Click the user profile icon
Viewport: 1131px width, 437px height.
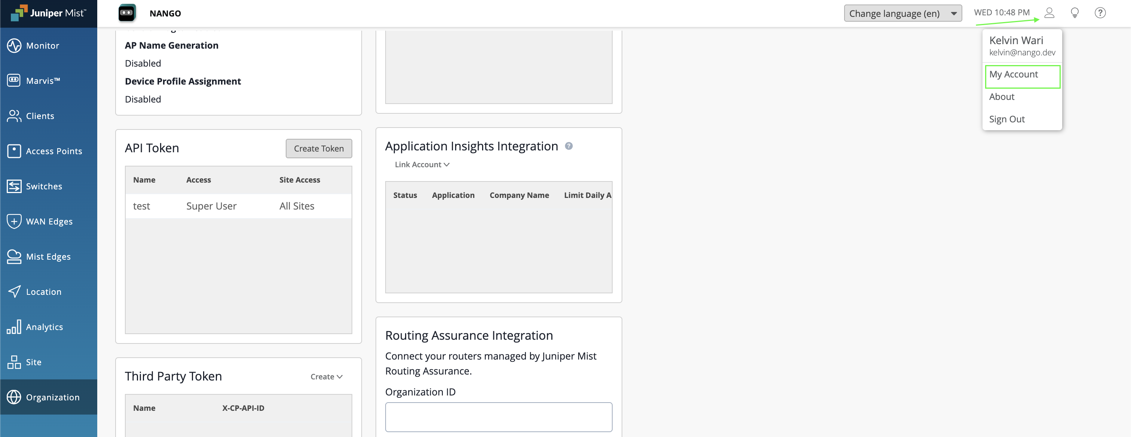[x=1049, y=13]
